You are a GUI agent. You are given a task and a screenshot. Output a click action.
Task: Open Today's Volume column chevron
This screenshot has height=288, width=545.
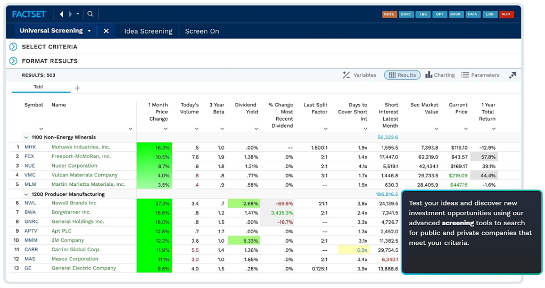(196, 129)
